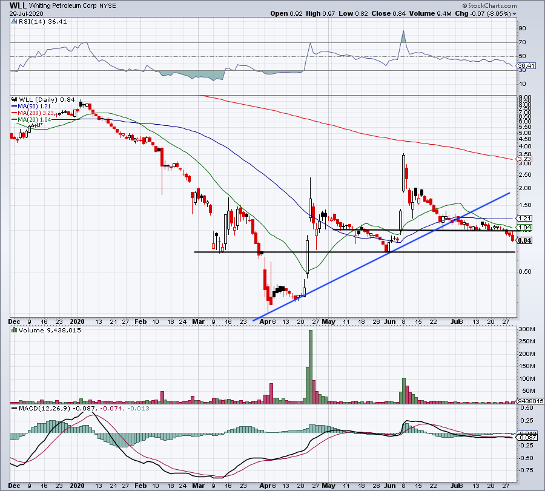
Task: Click the Volume 9,438,015 legend label
Action: click(x=50, y=330)
